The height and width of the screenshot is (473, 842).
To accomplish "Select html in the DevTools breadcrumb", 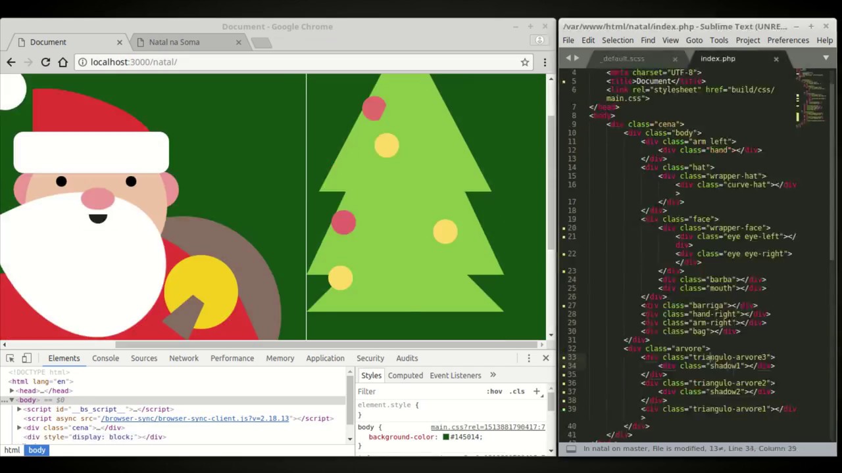I will pos(12,450).
